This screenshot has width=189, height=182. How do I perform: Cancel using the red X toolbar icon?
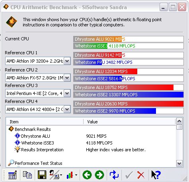(141, 175)
